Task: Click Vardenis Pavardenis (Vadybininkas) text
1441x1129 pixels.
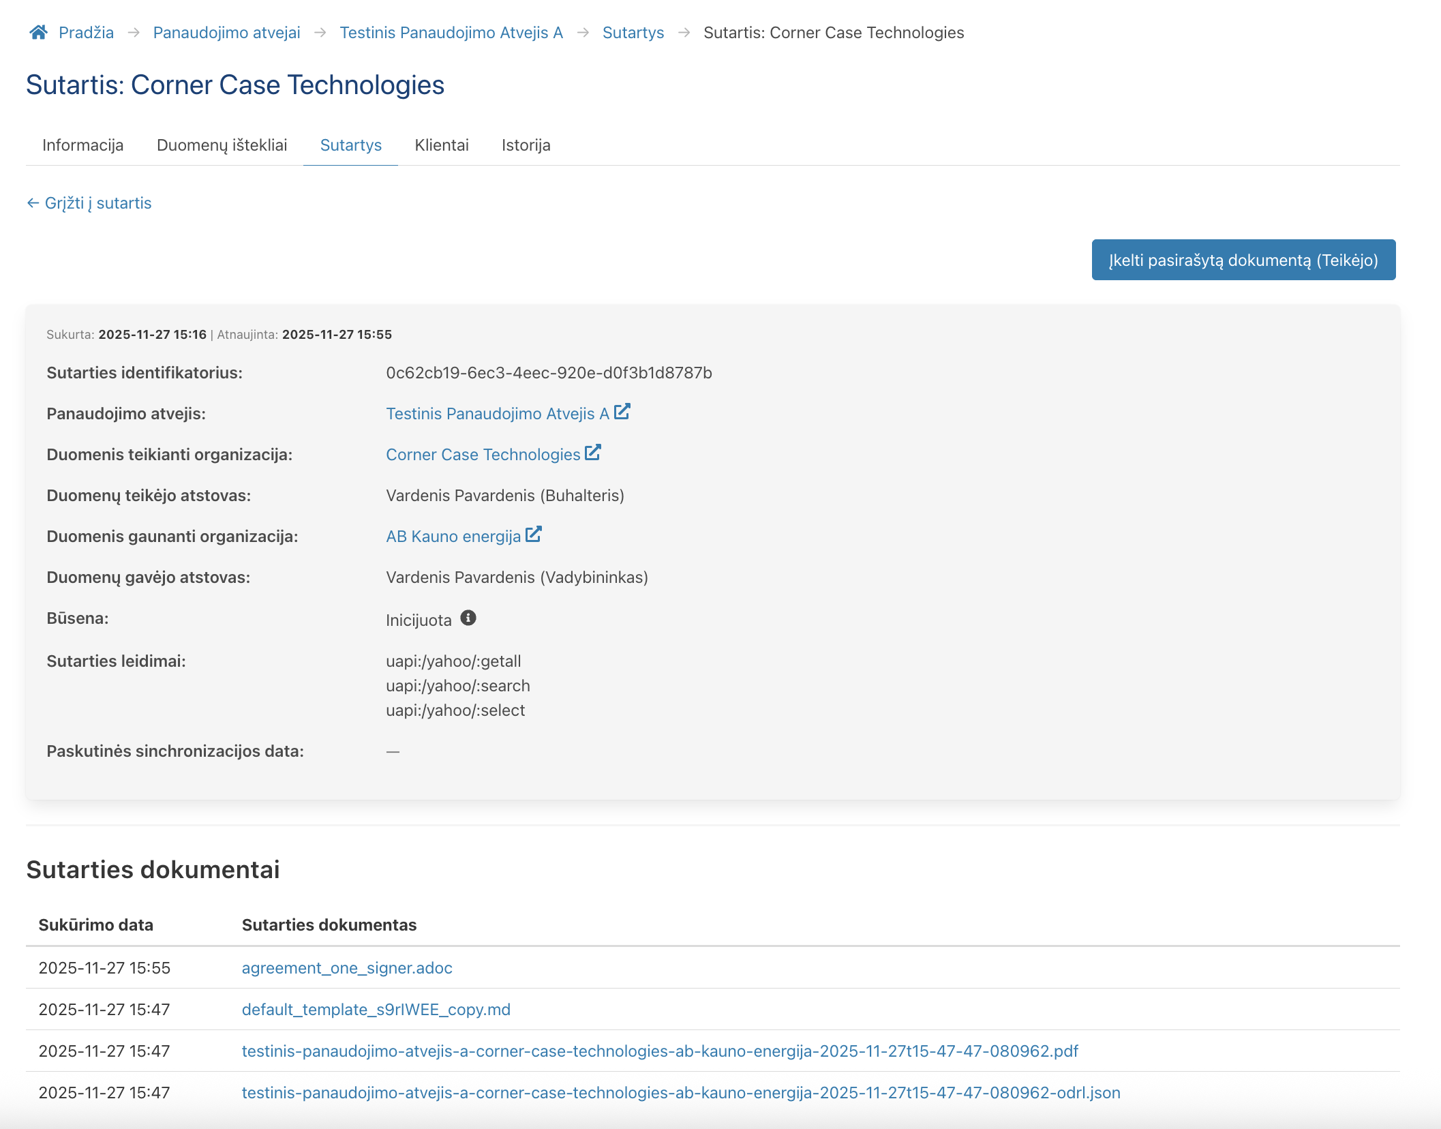Action: pos(517,577)
